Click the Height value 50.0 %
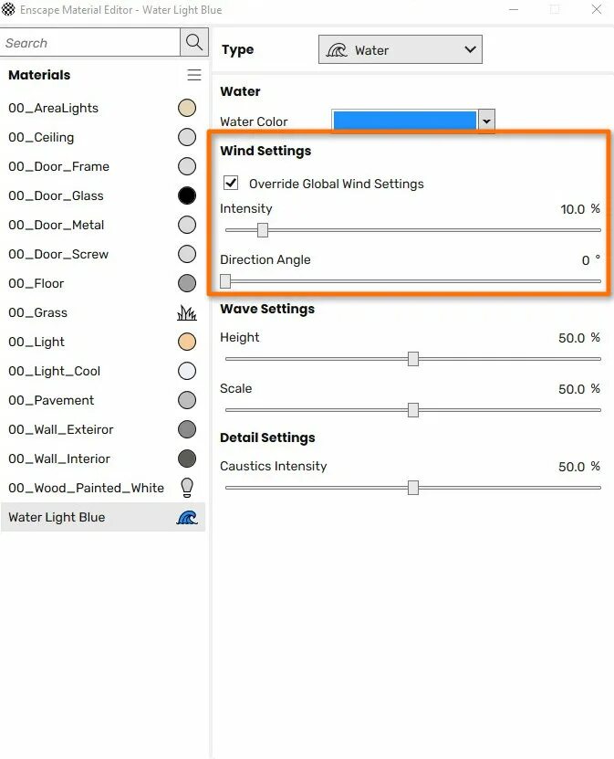 [x=579, y=338]
